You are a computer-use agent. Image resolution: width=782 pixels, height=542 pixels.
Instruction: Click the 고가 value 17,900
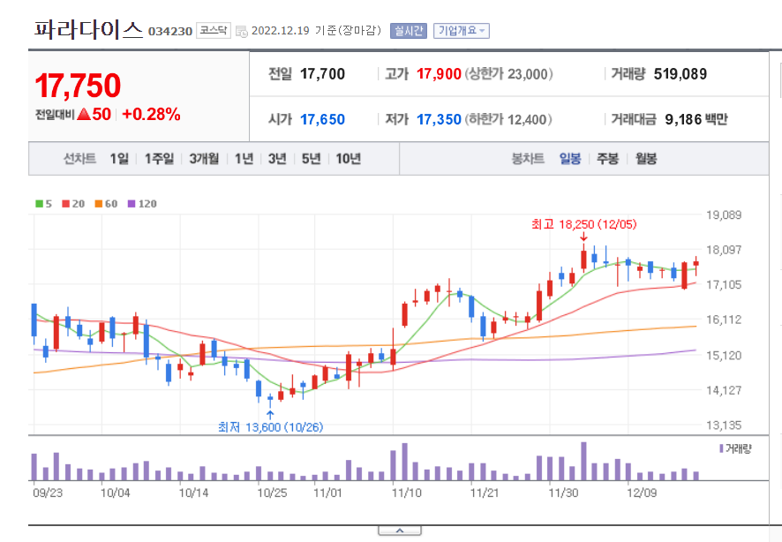pos(439,74)
